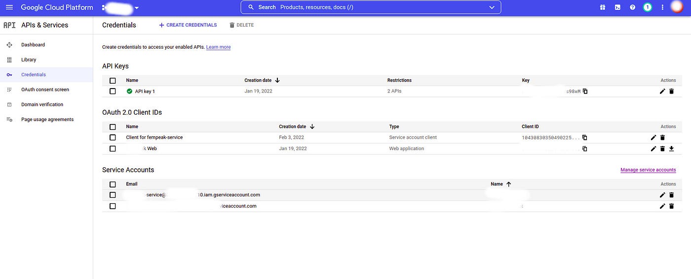Viewport: 691px width, 279px height.
Task: Activate Cloud Shell terminal icon
Action: [617, 7]
